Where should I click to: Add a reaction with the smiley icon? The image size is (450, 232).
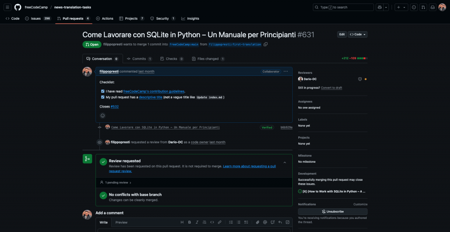point(103,116)
